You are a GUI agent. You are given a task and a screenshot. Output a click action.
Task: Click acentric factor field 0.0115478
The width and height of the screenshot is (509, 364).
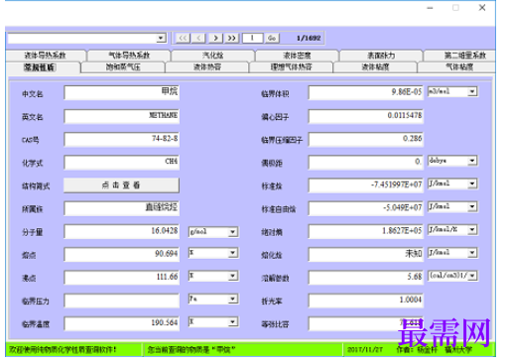tap(366, 116)
